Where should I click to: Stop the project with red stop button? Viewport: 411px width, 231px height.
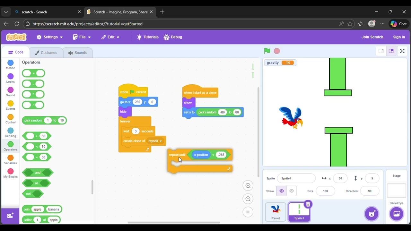tap(277, 51)
